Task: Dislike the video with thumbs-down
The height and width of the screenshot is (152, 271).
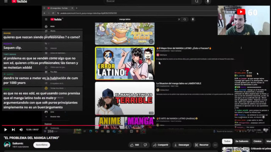Action: click(x=146, y=145)
